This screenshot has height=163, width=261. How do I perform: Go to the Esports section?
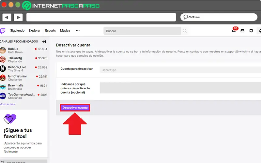51,31
